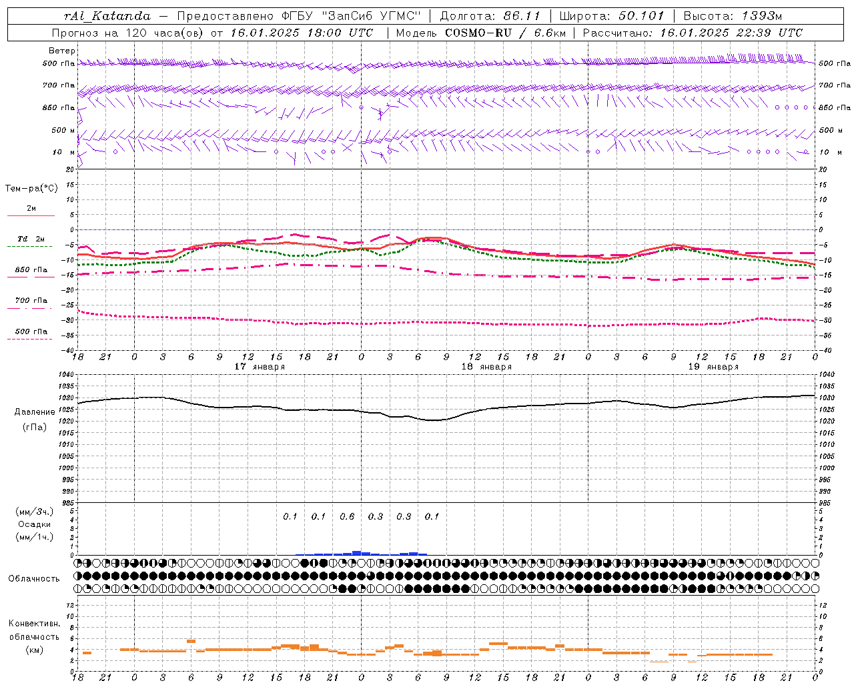Click the 'Облачность' cloud cover label
The height and width of the screenshot is (683, 854).
point(34,579)
